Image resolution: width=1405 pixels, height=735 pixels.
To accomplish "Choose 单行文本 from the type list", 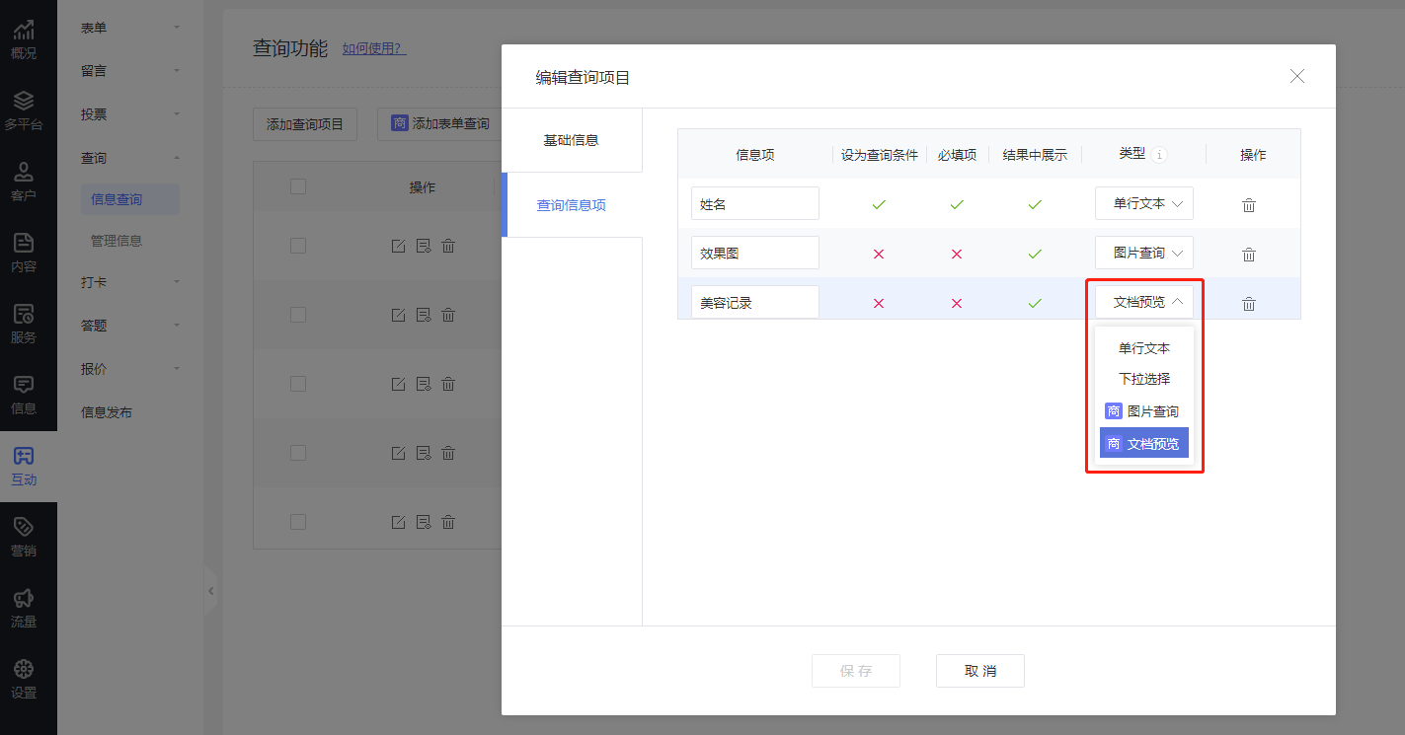I will (1144, 348).
